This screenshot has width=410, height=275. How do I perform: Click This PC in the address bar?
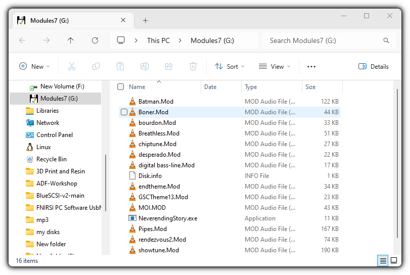[158, 40]
